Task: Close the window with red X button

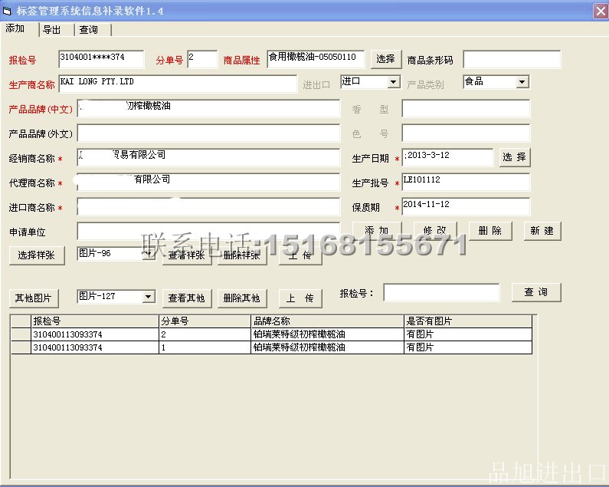Action: coord(600,11)
